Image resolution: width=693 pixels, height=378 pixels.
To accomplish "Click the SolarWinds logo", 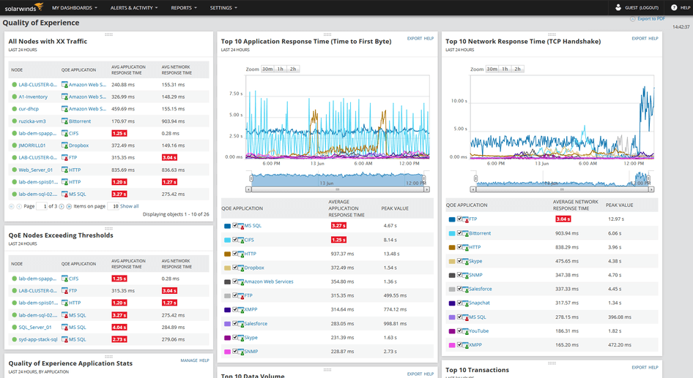I will [23, 7].
